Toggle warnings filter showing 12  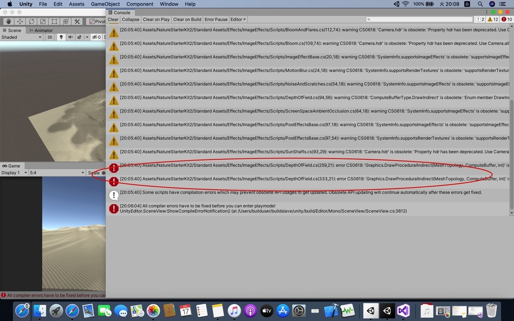493,19
